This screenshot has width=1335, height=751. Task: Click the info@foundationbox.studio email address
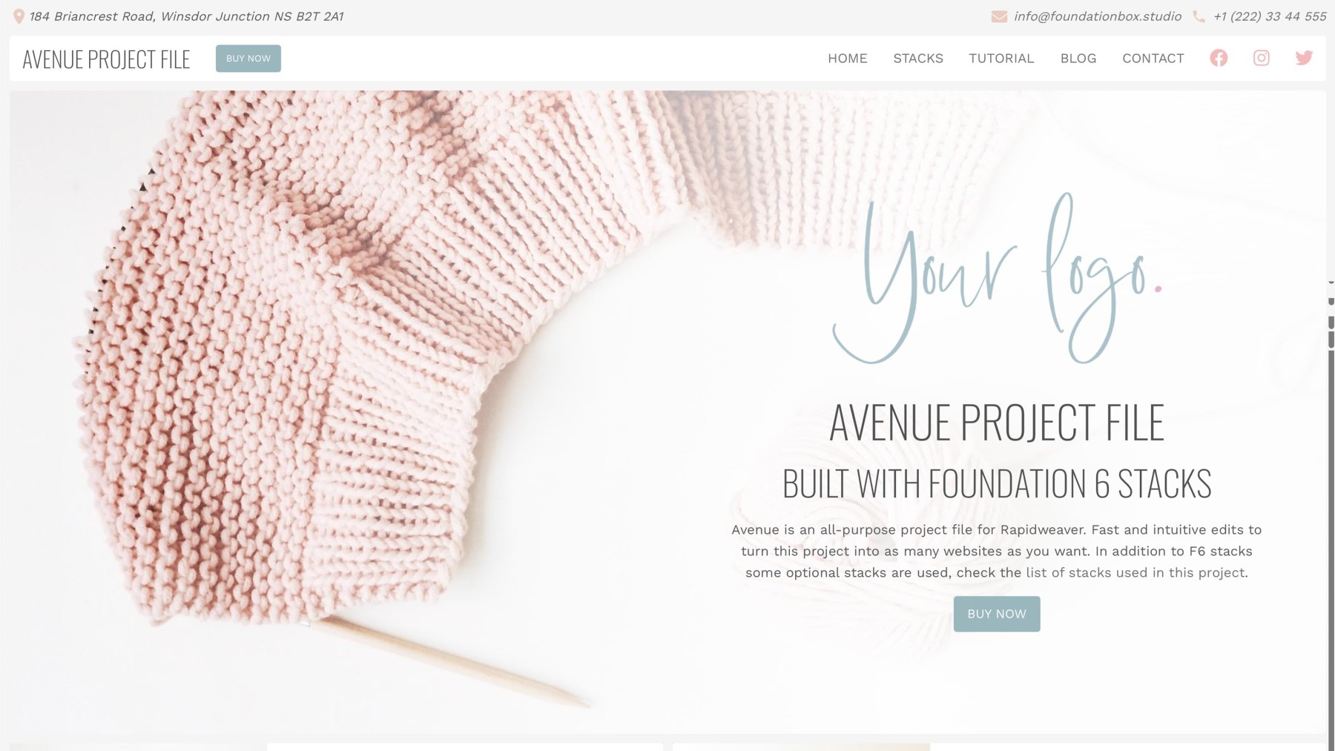coord(1097,16)
